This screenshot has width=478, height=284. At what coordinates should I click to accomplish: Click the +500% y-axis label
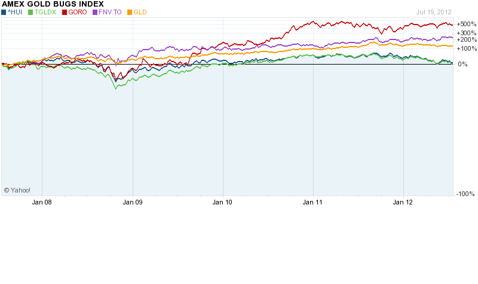[467, 24]
